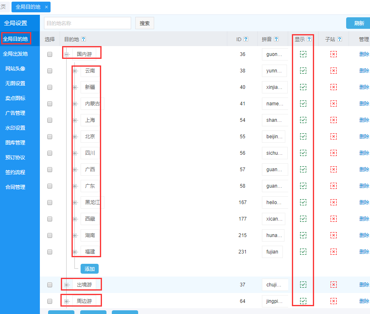Check the selection box for 周边游
The image size is (370, 314).
click(x=50, y=301)
